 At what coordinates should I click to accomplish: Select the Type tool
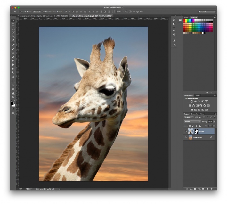[x=13, y=81]
